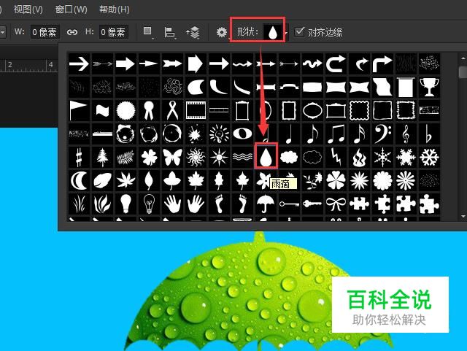Screen dimensions: 467x351
Task: Select the award ribbon shape
Action: click(x=149, y=110)
